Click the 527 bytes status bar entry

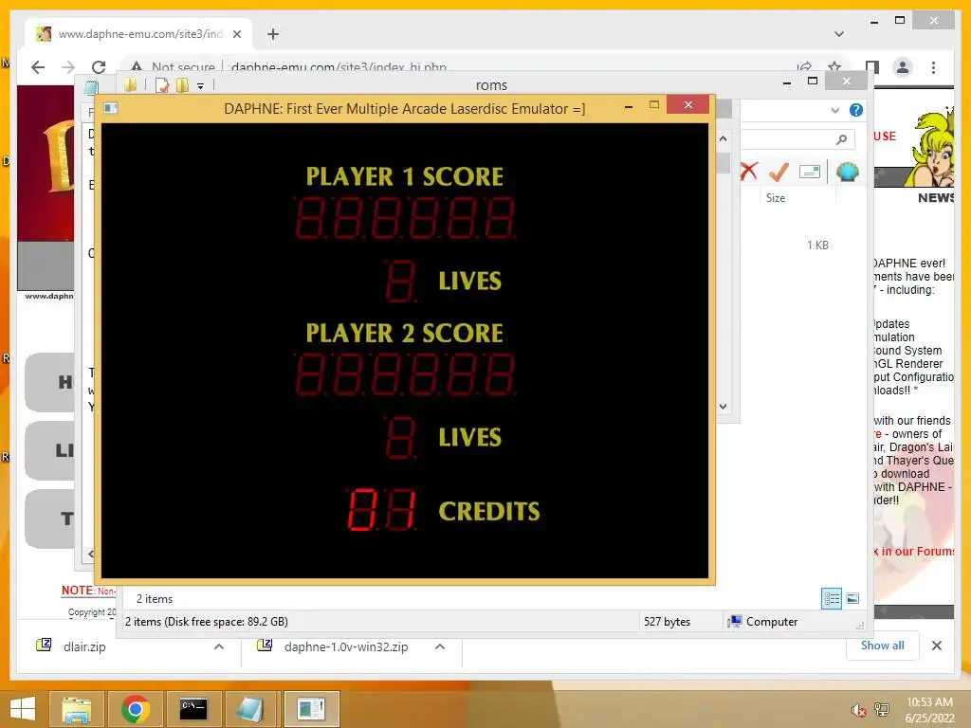pyautogui.click(x=667, y=622)
